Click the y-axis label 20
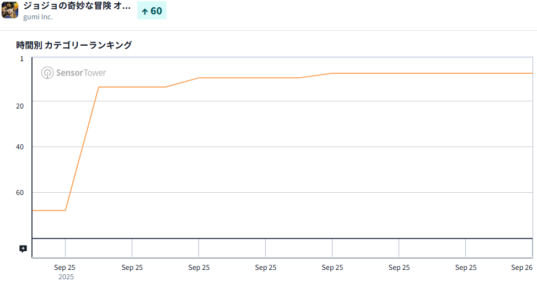 coord(20,106)
